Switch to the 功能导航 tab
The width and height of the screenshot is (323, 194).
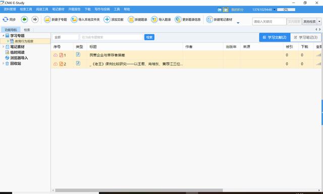11,30
